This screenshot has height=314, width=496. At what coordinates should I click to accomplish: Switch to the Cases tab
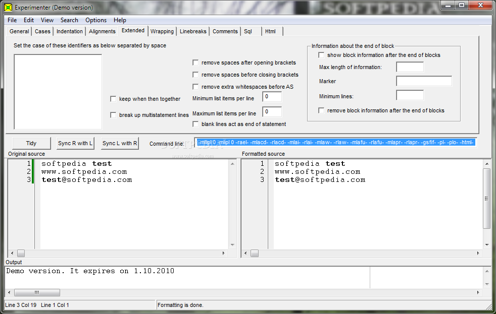42,31
